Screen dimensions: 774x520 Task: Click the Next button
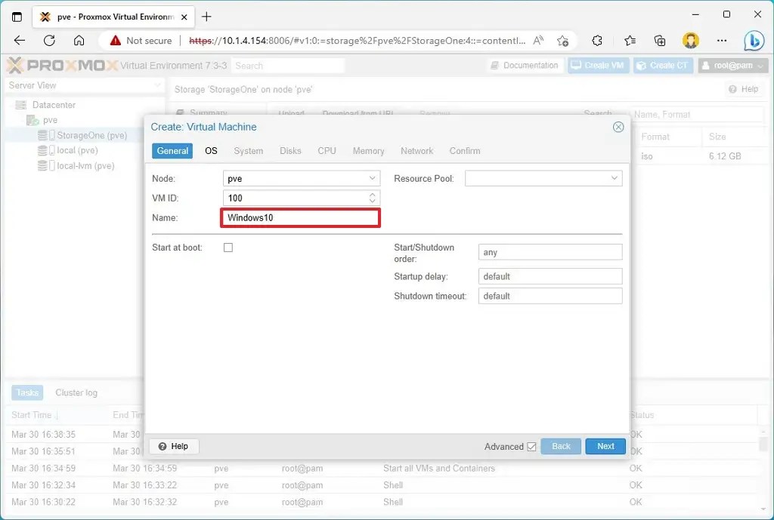tap(605, 446)
